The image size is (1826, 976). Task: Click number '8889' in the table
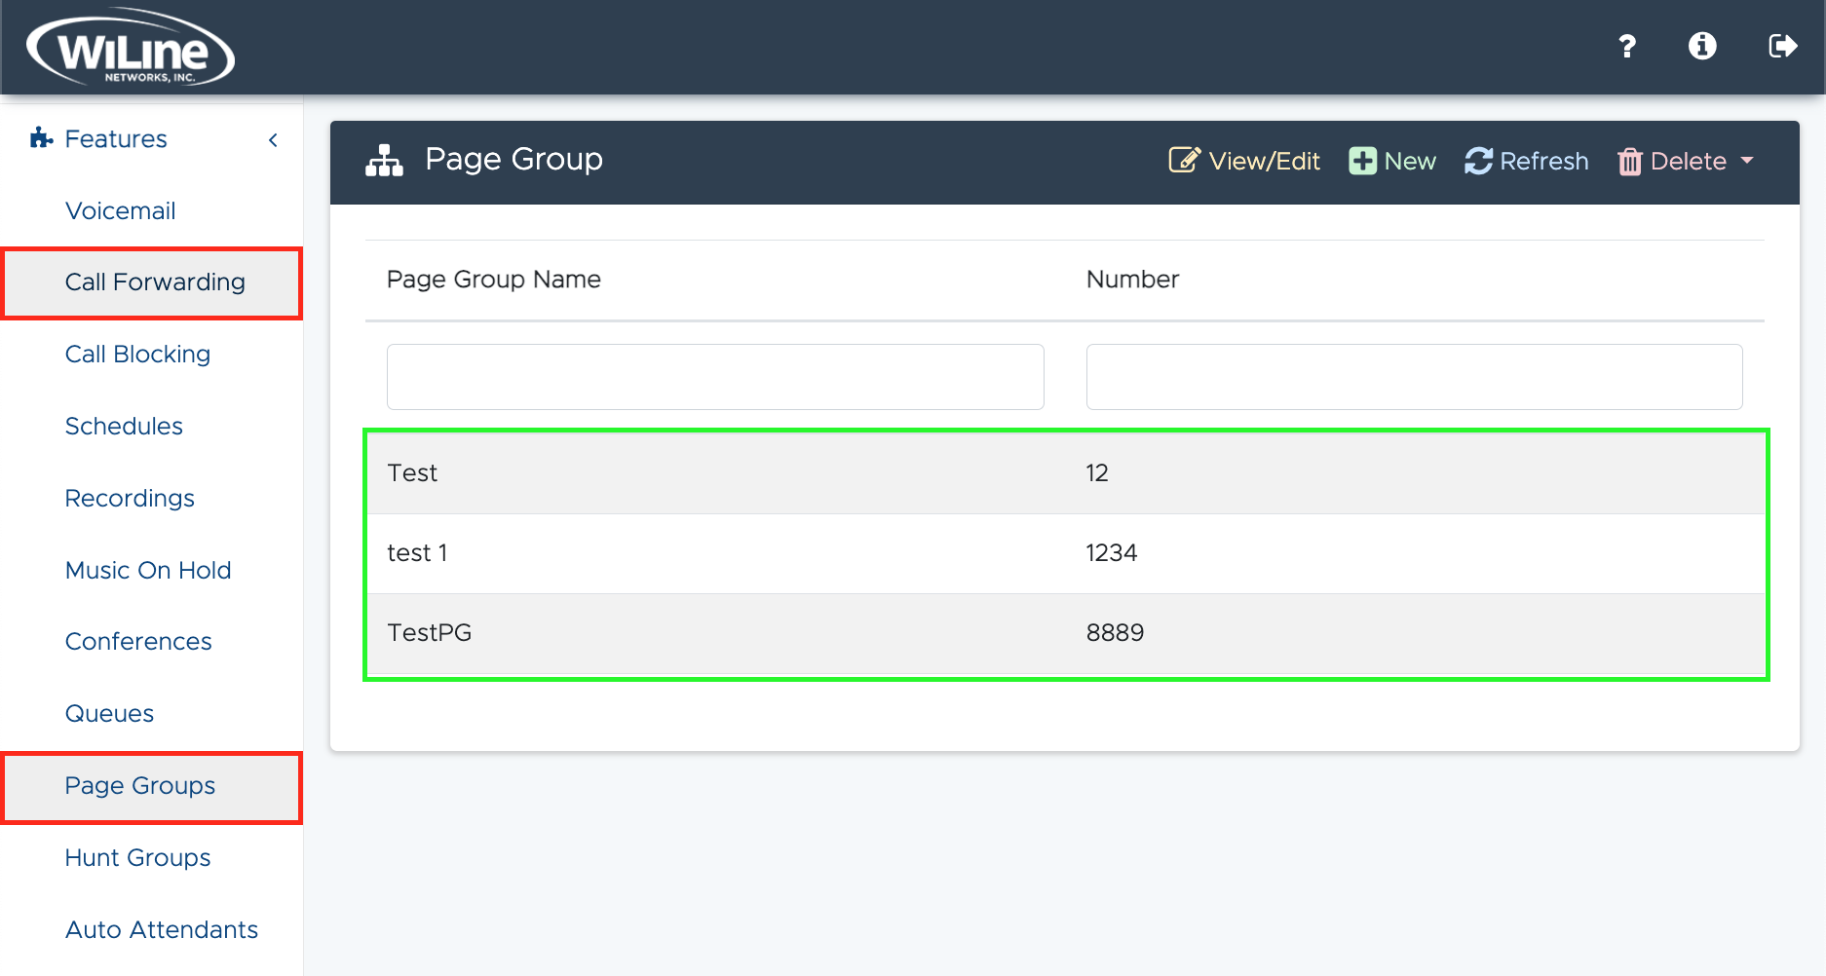(1115, 633)
